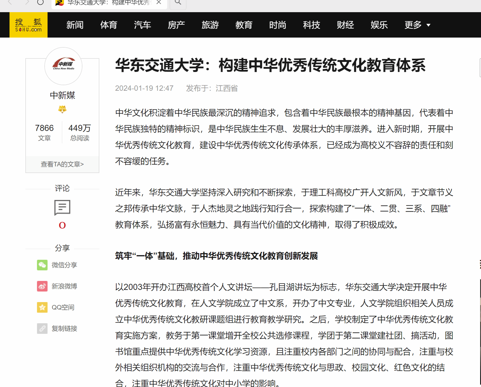Screen dimensions: 481x387
Task: Click the fox badge under author name
Action: 62,109
